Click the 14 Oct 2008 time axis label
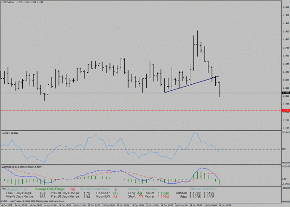 pyautogui.click(x=6, y=205)
